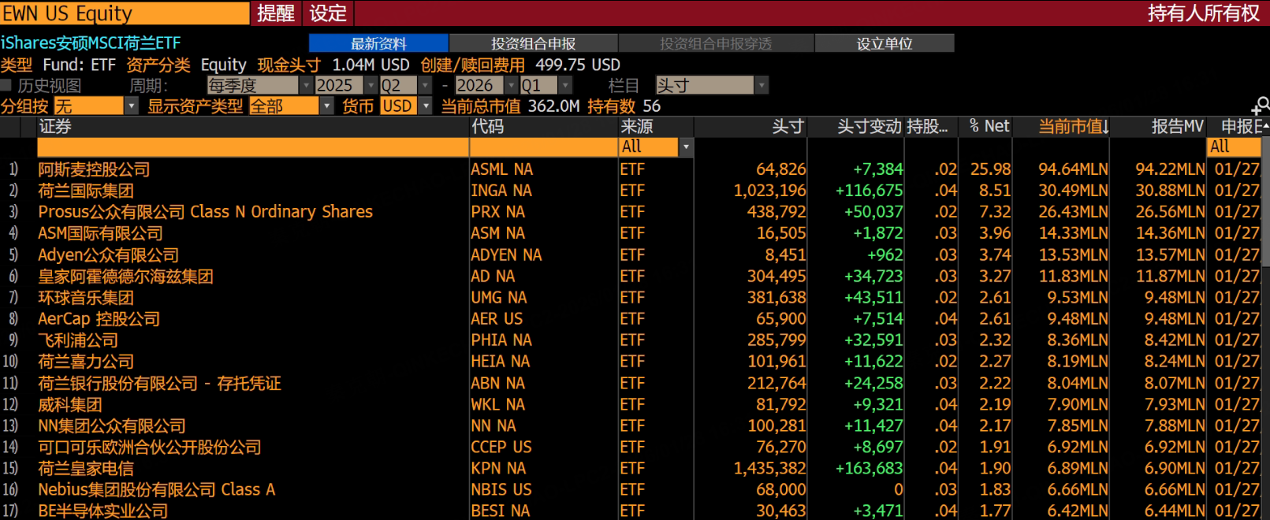Click the 代码 filter input field
1270x520 pixels.
(x=544, y=147)
